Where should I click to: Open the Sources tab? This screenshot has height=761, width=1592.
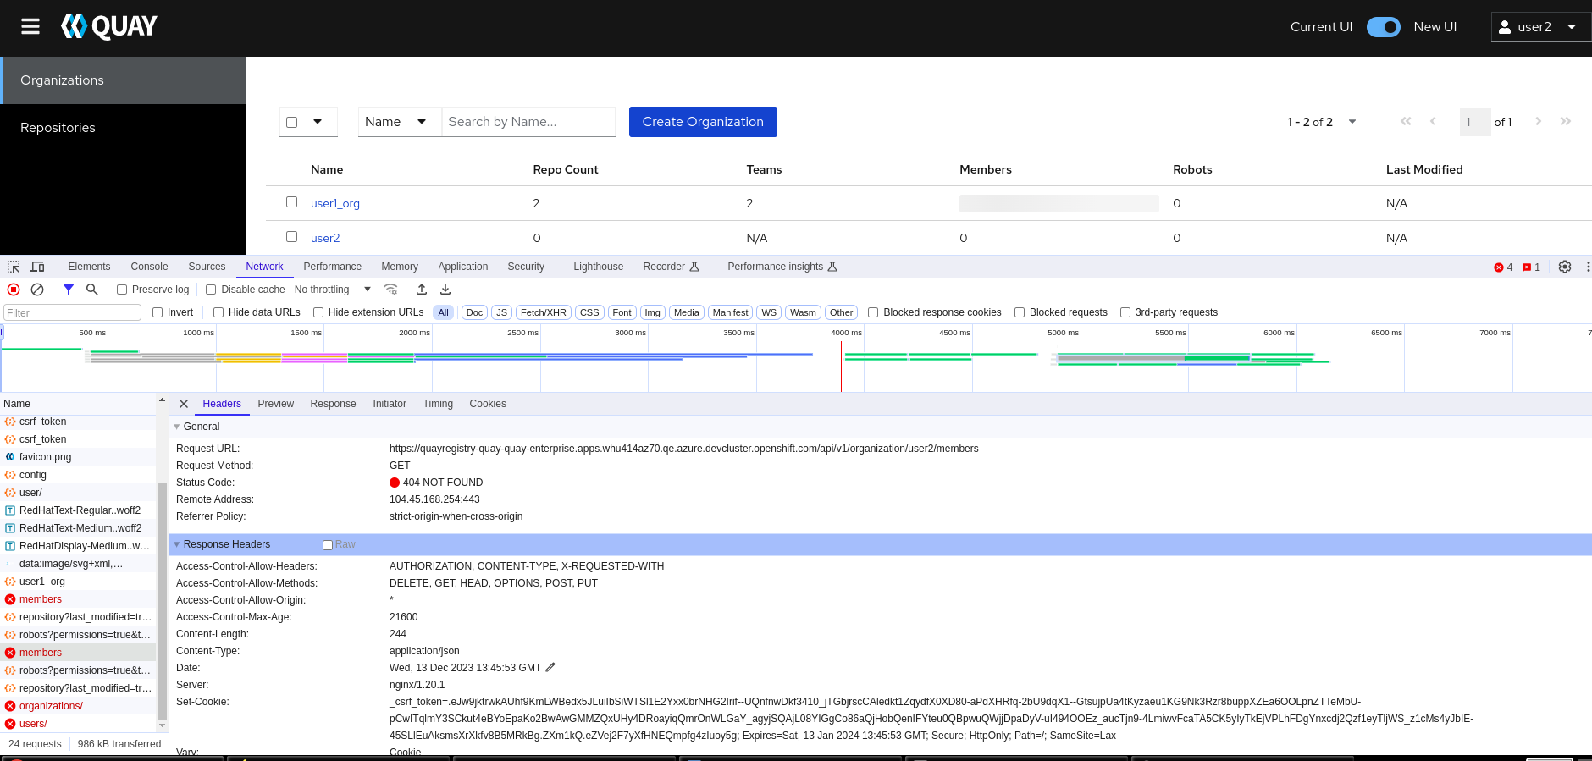[x=207, y=267]
